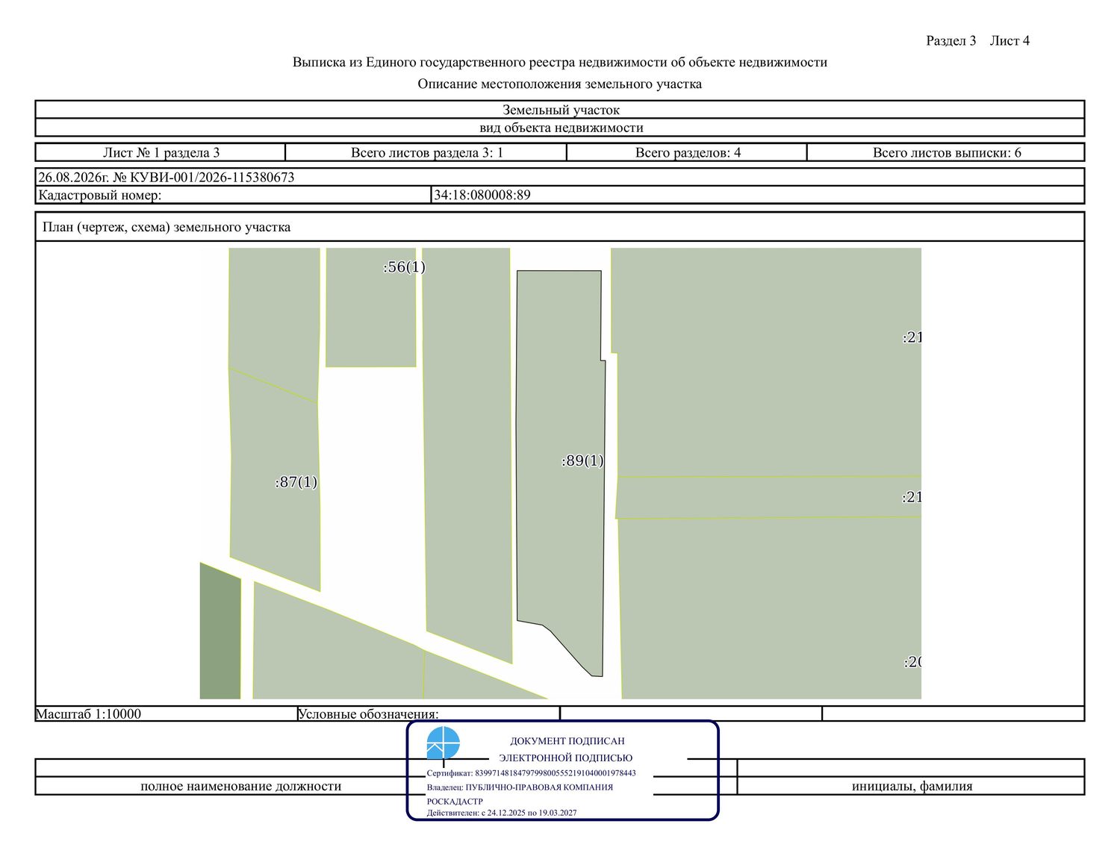Click subtitle 'Описание местоположения земельного участка'
This screenshot has width=1120, height=865.
(560, 84)
